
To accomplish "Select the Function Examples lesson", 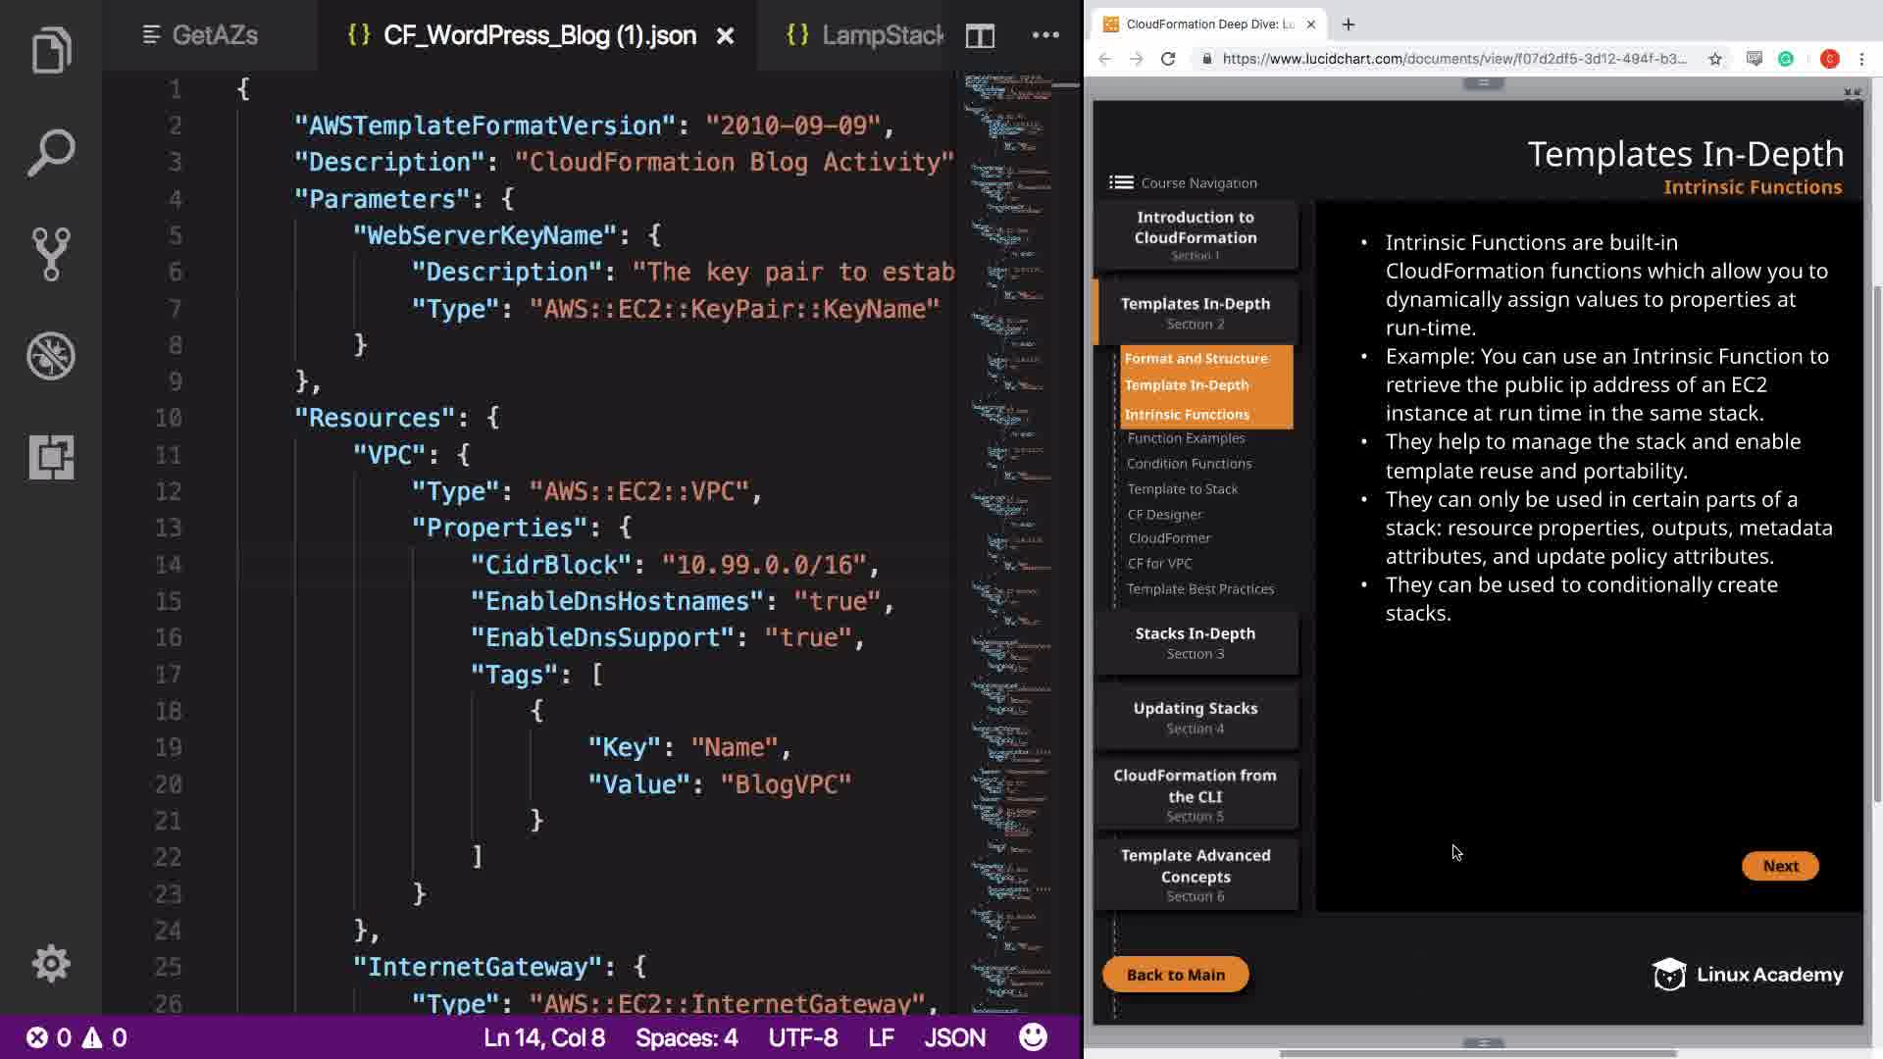I will 1186,438.
